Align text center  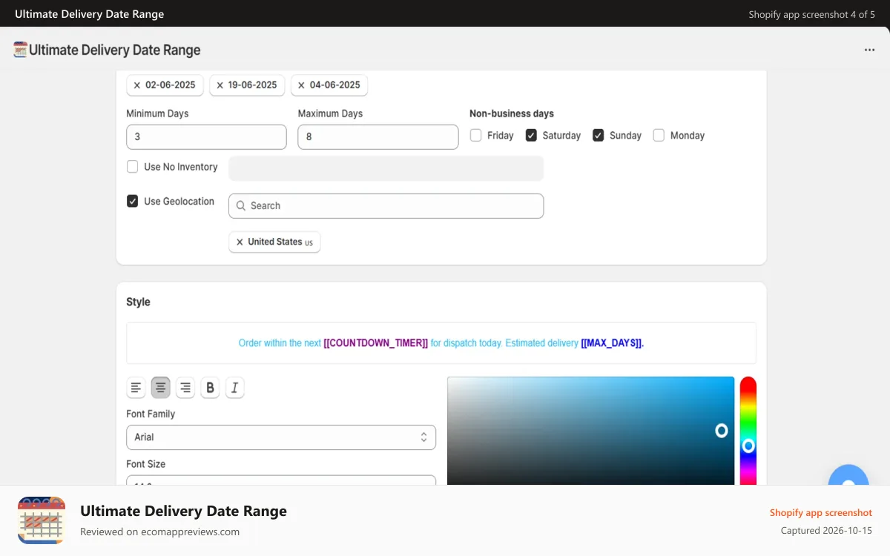pyautogui.click(x=160, y=388)
